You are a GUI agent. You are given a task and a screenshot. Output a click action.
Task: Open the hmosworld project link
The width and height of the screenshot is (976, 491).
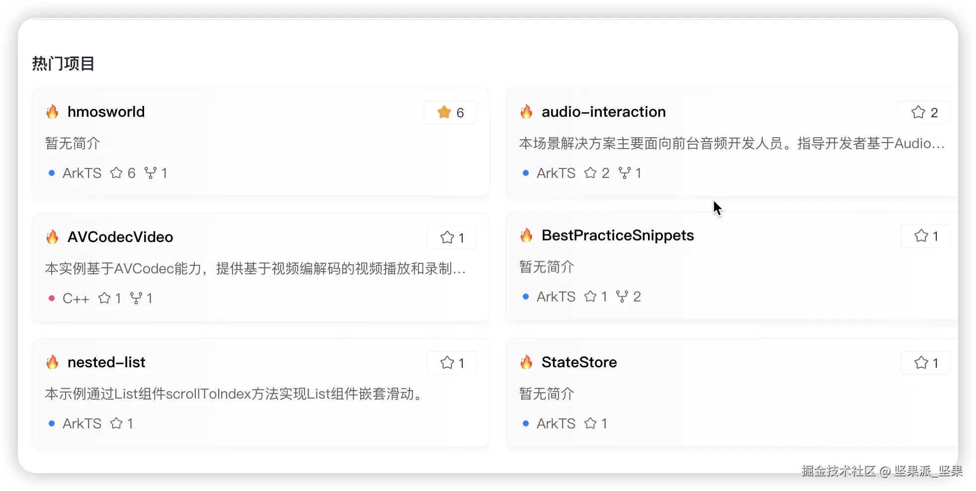pos(106,112)
